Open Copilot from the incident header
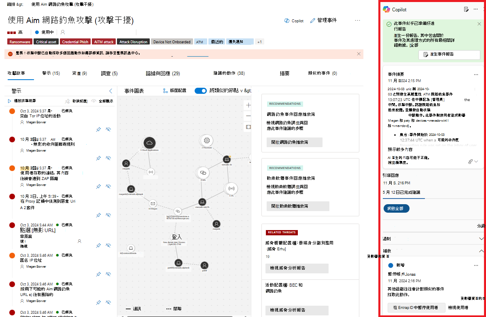This screenshot has width=486, height=317. click(x=294, y=21)
